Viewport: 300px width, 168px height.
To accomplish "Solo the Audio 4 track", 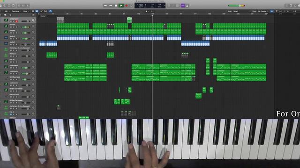I will pos(13,39).
